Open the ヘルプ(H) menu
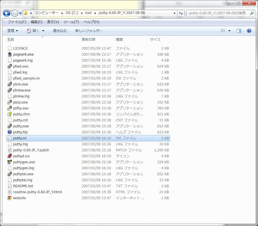The width and height of the screenshot is (258, 226). point(92,22)
